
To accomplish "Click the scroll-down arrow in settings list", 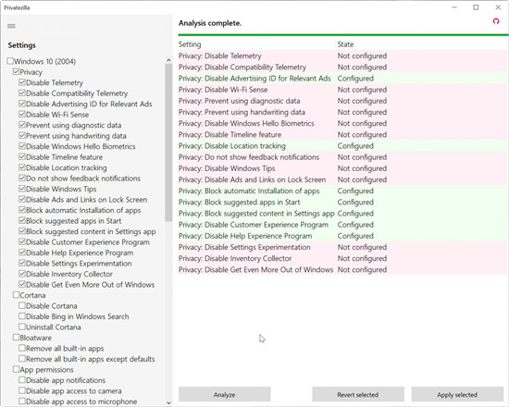I will [168, 402].
